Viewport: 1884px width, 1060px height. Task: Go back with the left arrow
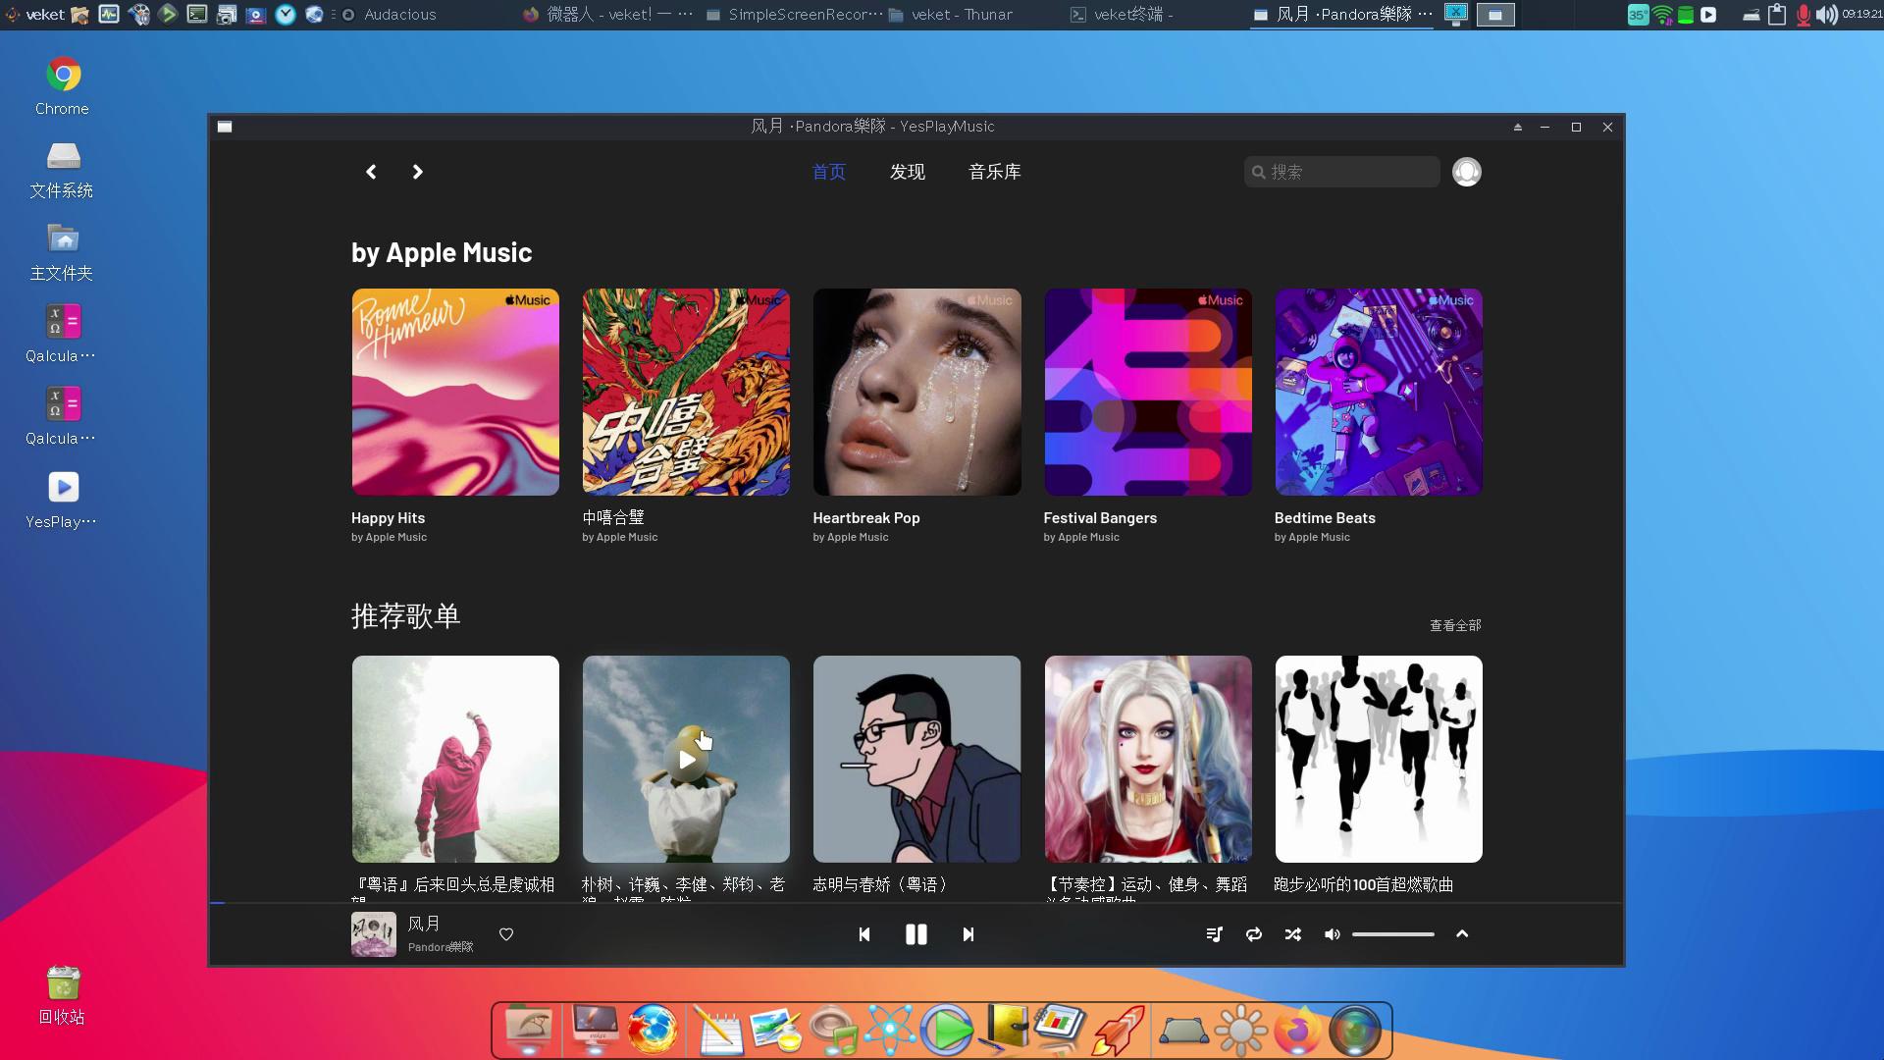click(371, 172)
